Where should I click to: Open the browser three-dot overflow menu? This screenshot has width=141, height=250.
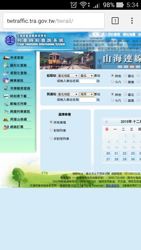point(132,21)
